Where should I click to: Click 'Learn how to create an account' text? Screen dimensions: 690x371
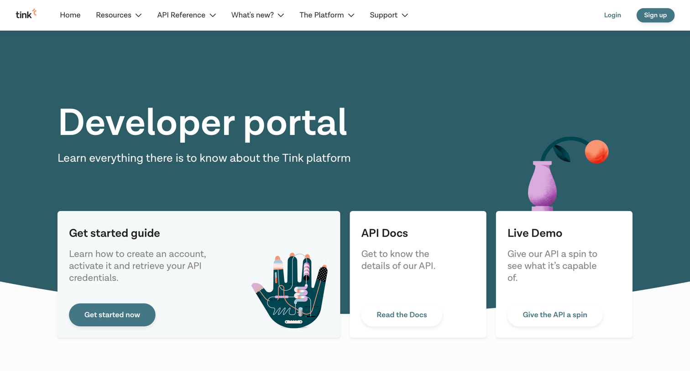coord(137,266)
